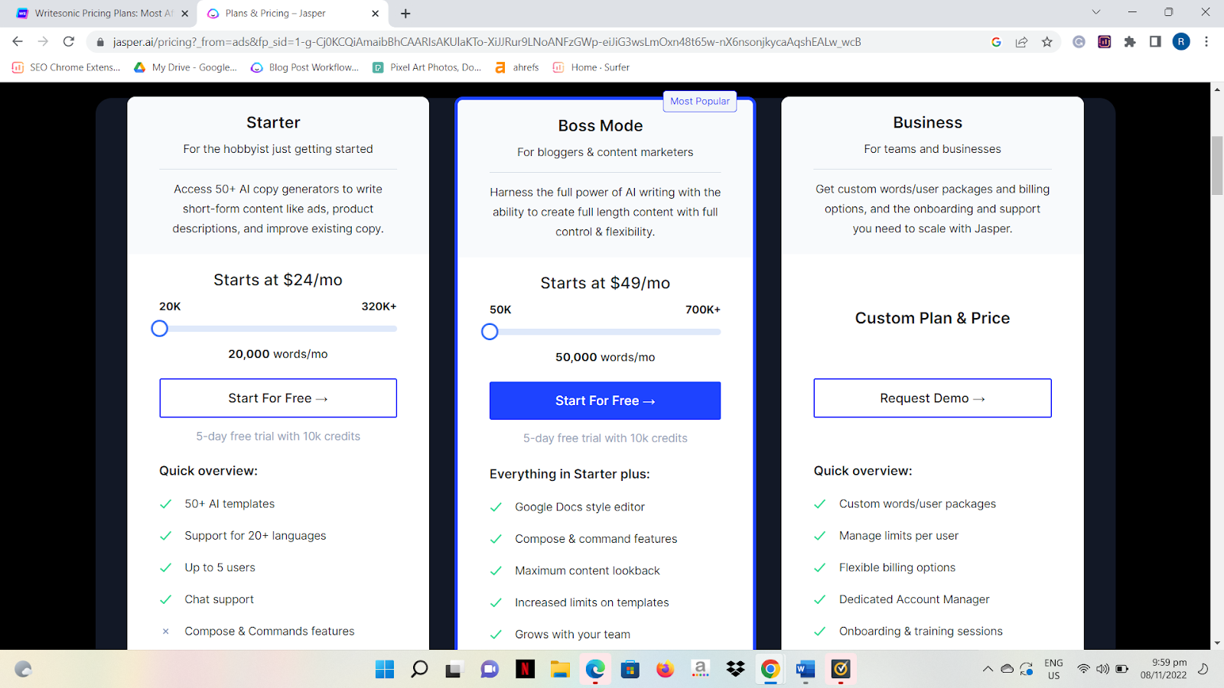Click the page vertical scrollbar thumb

tap(1217, 165)
